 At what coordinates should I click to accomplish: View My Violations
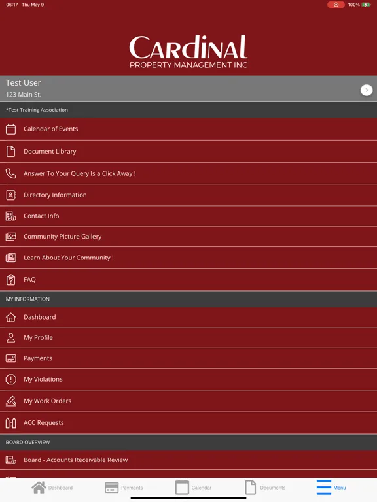pyautogui.click(x=188, y=379)
